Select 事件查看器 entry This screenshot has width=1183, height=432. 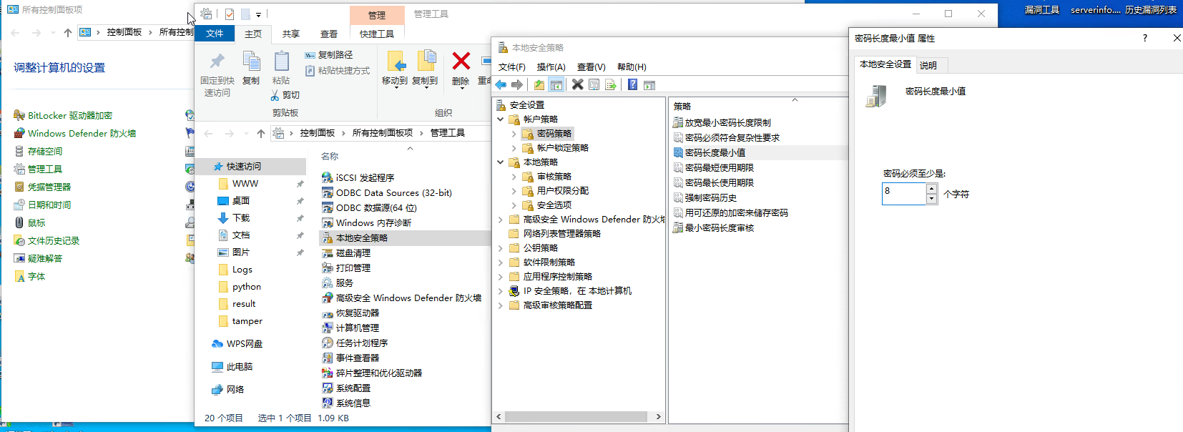pyautogui.click(x=350, y=358)
